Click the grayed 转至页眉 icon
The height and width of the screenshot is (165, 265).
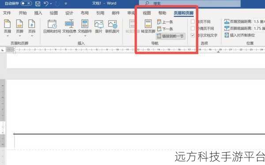(132, 24)
